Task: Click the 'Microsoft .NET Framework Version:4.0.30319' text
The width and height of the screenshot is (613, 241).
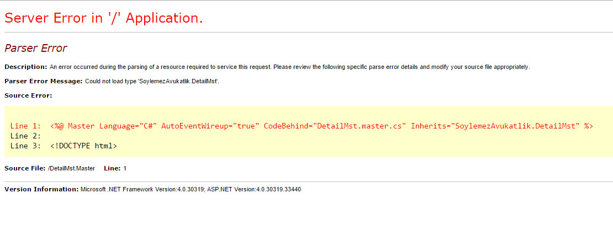Action: click(x=142, y=190)
